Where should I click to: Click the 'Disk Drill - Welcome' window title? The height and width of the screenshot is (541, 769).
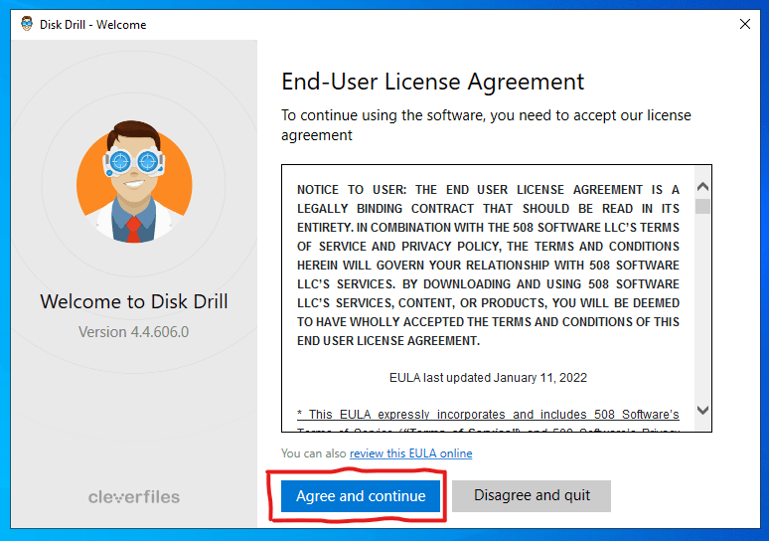(x=92, y=25)
